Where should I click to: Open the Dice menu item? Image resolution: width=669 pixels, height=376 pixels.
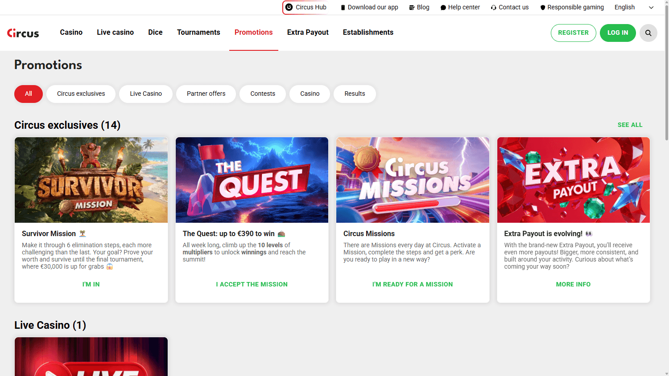click(155, 32)
